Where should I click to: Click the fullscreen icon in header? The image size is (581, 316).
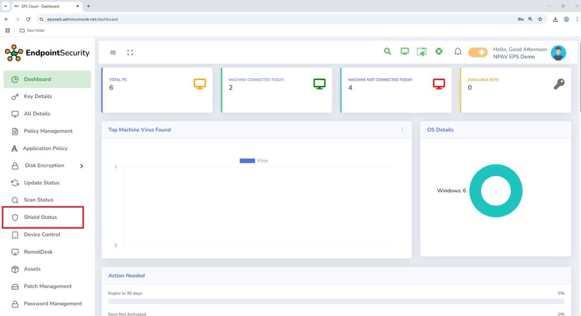pyautogui.click(x=130, y=52)
